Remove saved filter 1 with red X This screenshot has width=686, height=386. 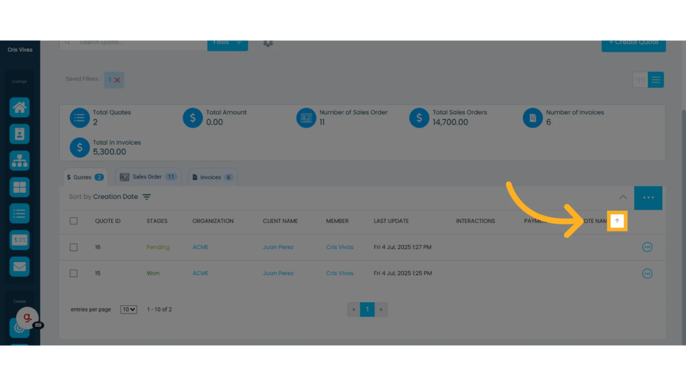click(117, 80)
